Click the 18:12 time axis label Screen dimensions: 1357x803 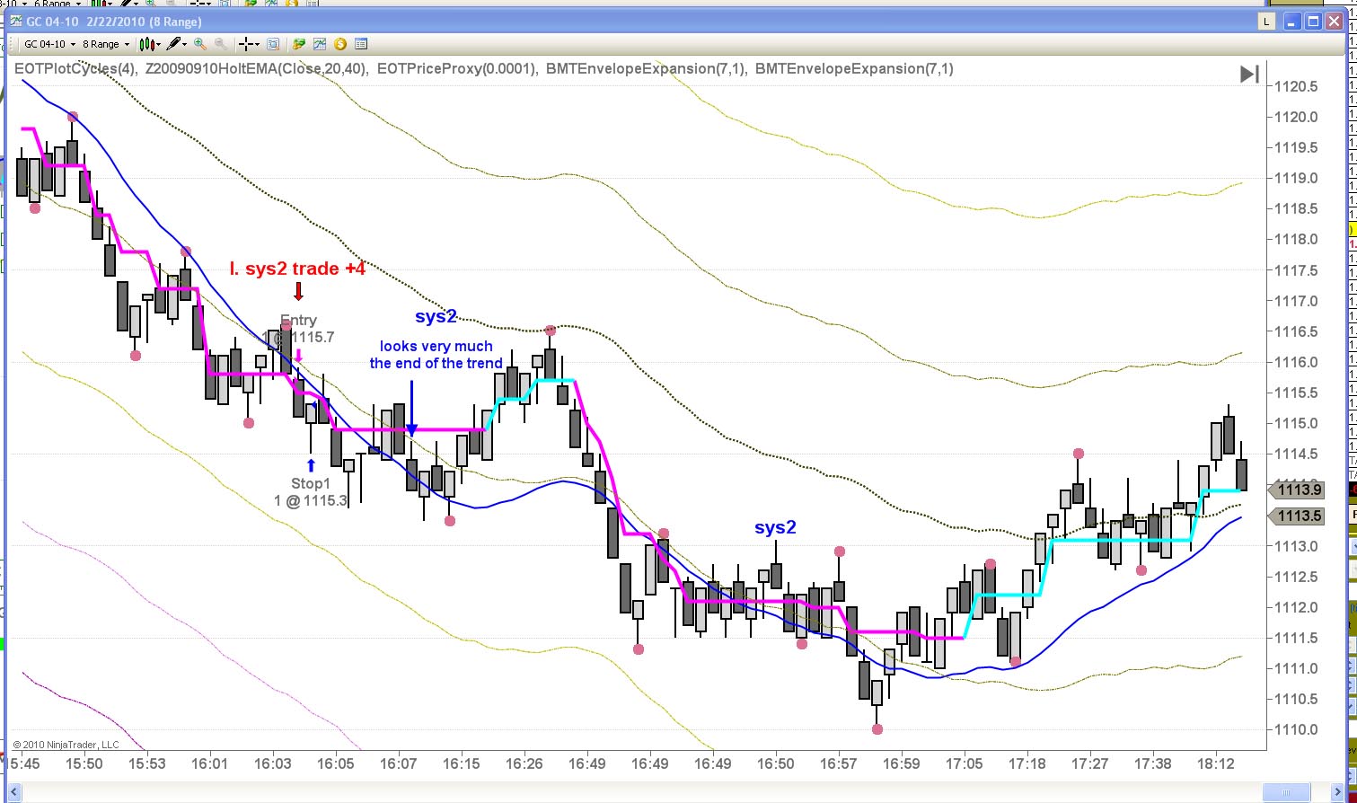coord(1216,763)
